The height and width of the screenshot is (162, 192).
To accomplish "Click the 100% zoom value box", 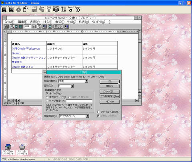I will point(28,26).
